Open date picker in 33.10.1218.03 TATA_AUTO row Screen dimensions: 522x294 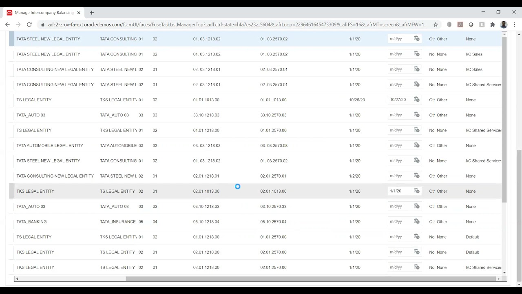[x=416, y=115]
